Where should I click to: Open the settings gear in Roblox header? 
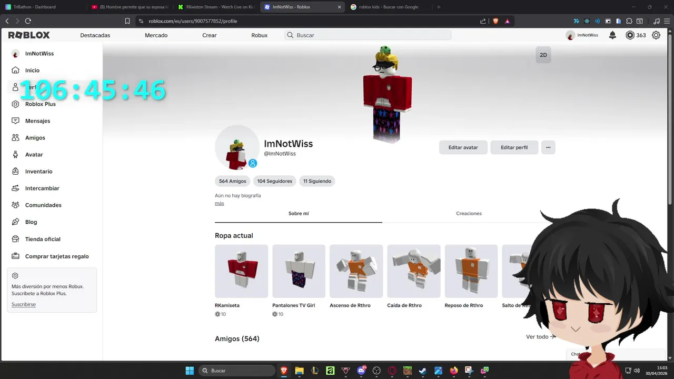(656, 35)
